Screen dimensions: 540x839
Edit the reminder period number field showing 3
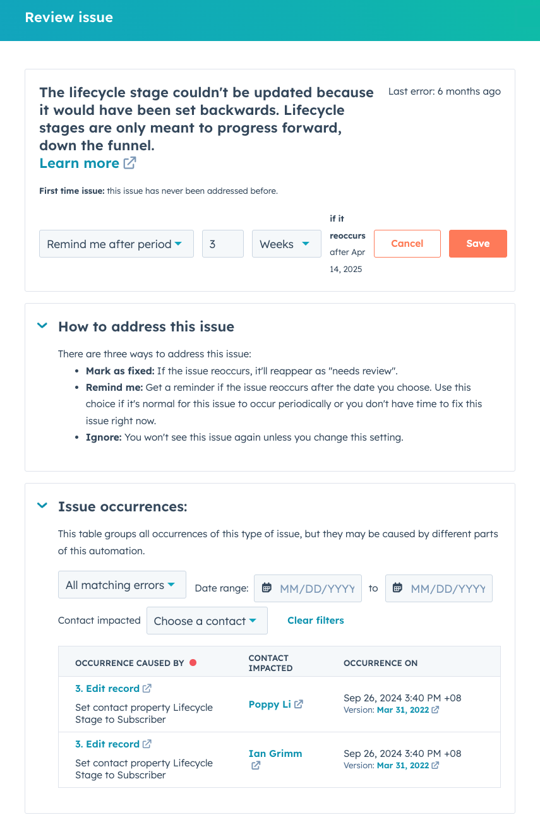(x=222, y=243)
